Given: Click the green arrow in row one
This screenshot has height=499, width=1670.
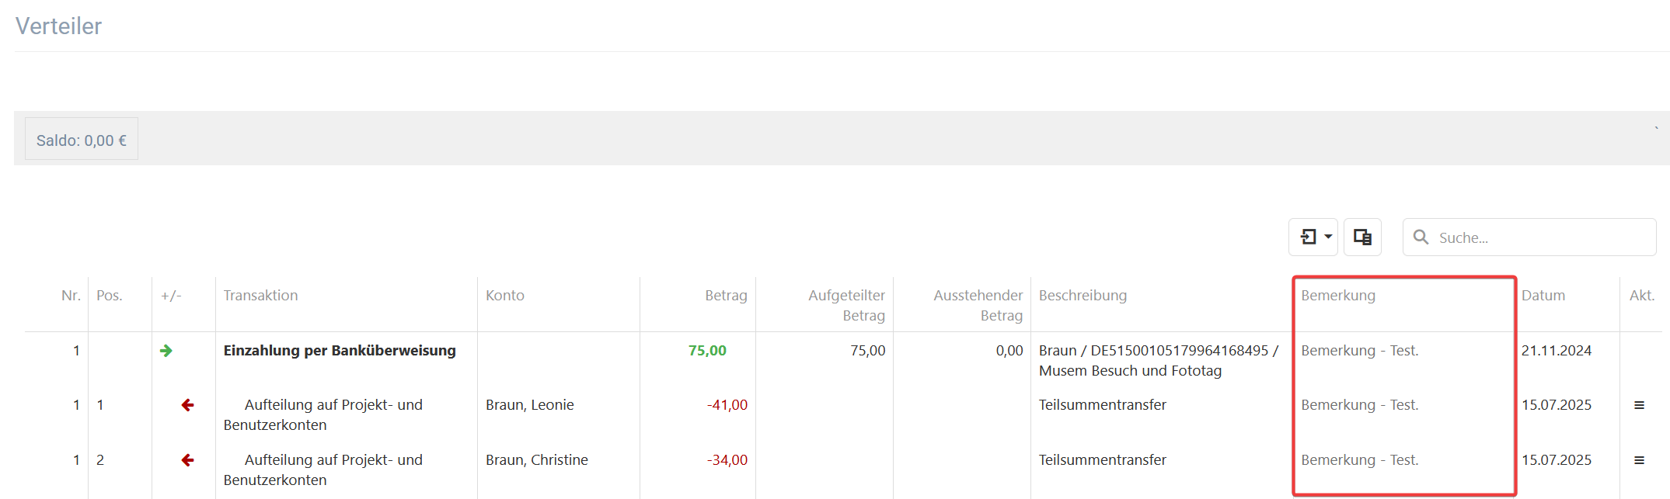Looking at the screenshot, I should pos(166,351).
